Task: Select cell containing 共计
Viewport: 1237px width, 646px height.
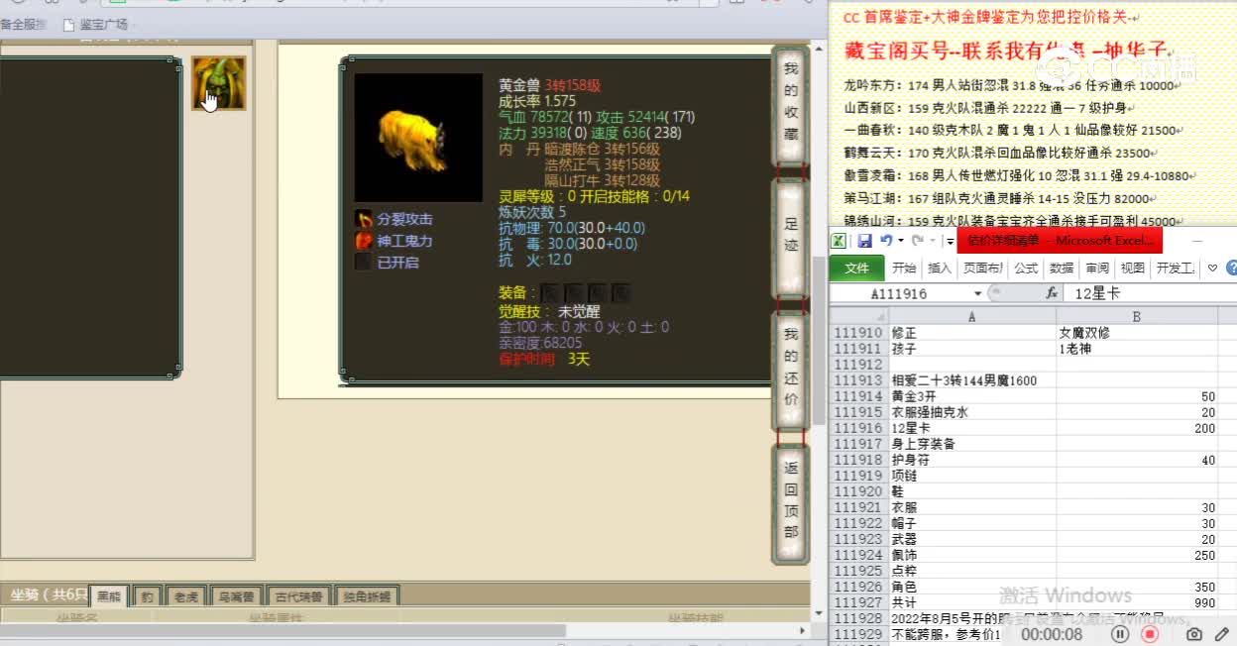Action: [971, 602]
